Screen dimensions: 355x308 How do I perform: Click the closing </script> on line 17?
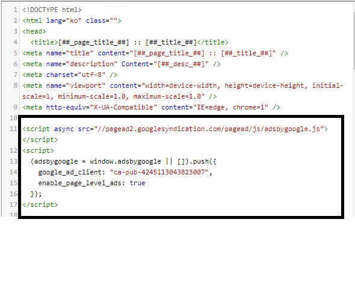point(40,205)
